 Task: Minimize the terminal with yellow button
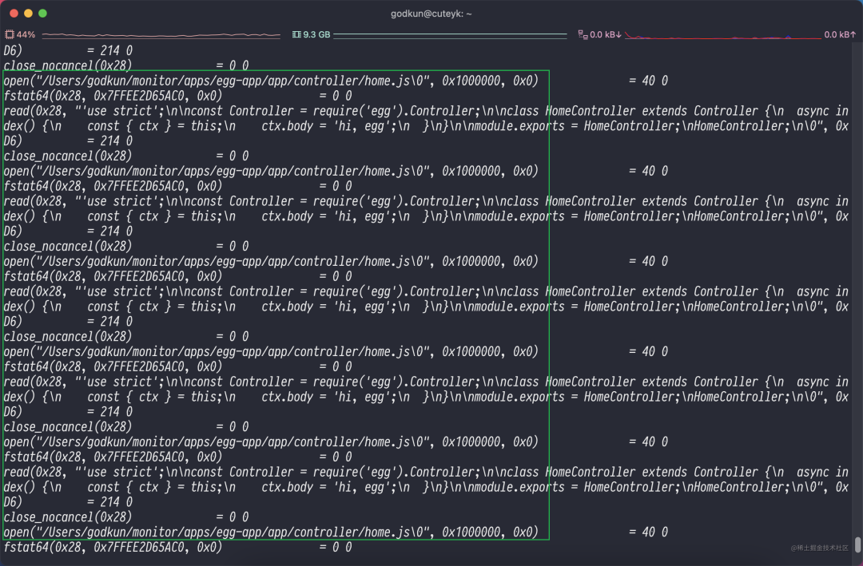29,14
